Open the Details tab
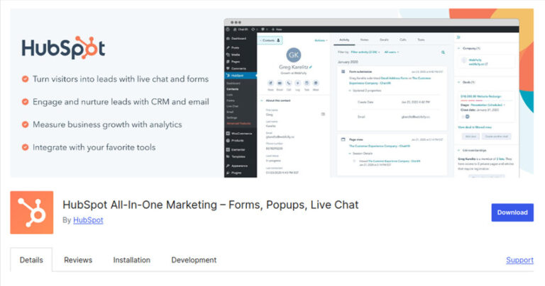 click(x=31, y=260)
